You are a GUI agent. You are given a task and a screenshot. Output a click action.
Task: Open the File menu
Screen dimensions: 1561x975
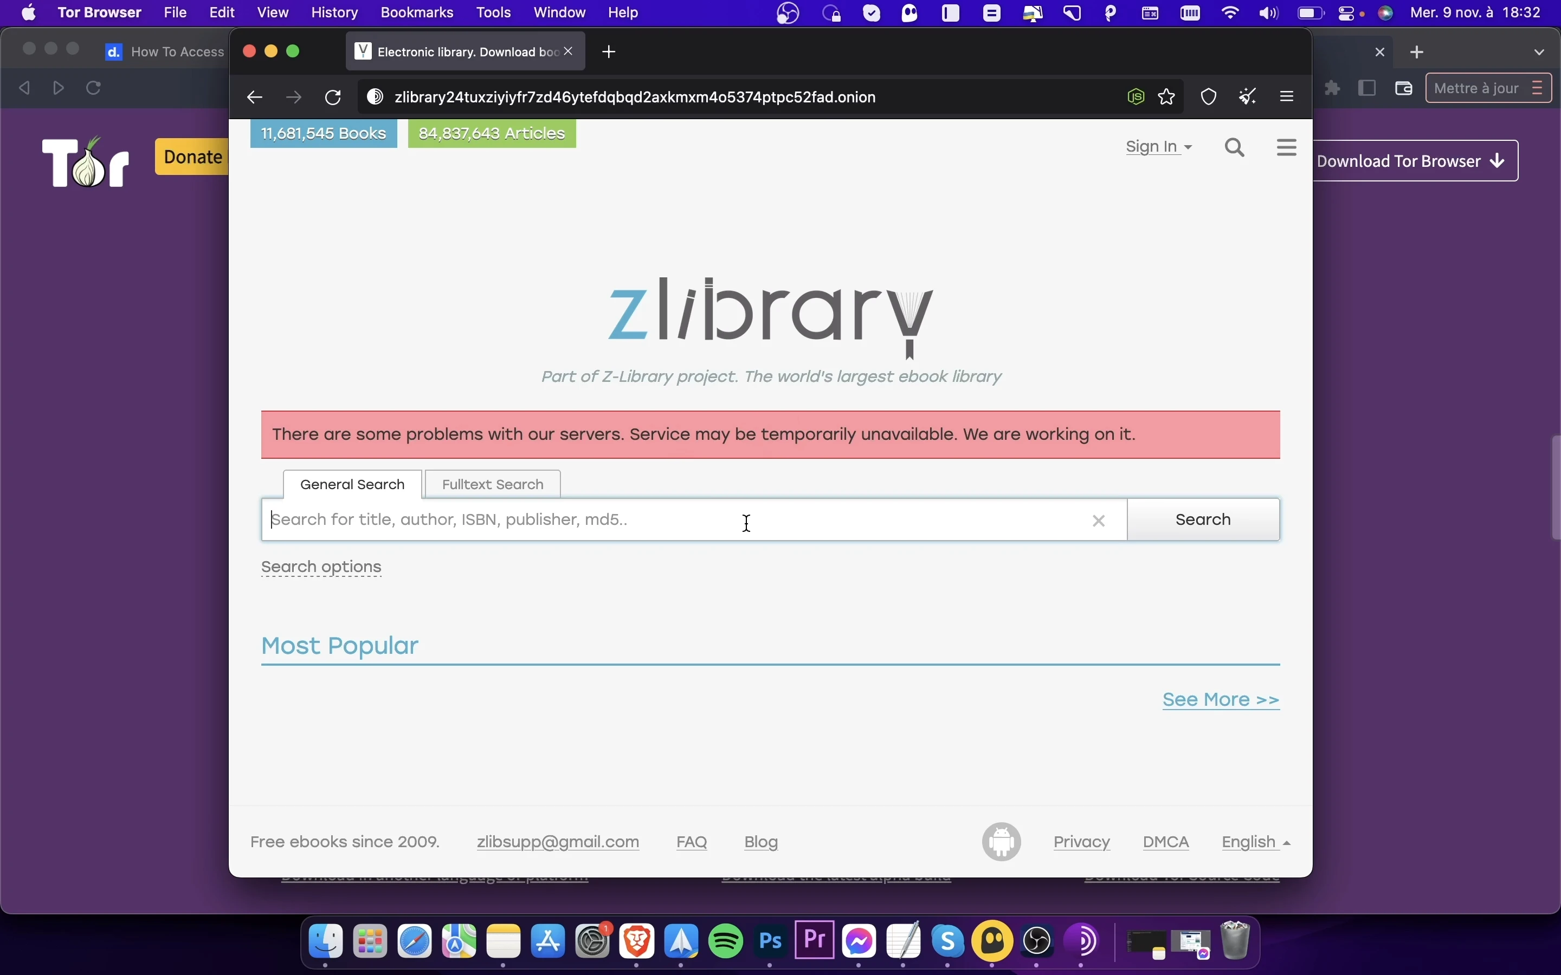pyautogui.click(x=176, y=13)
